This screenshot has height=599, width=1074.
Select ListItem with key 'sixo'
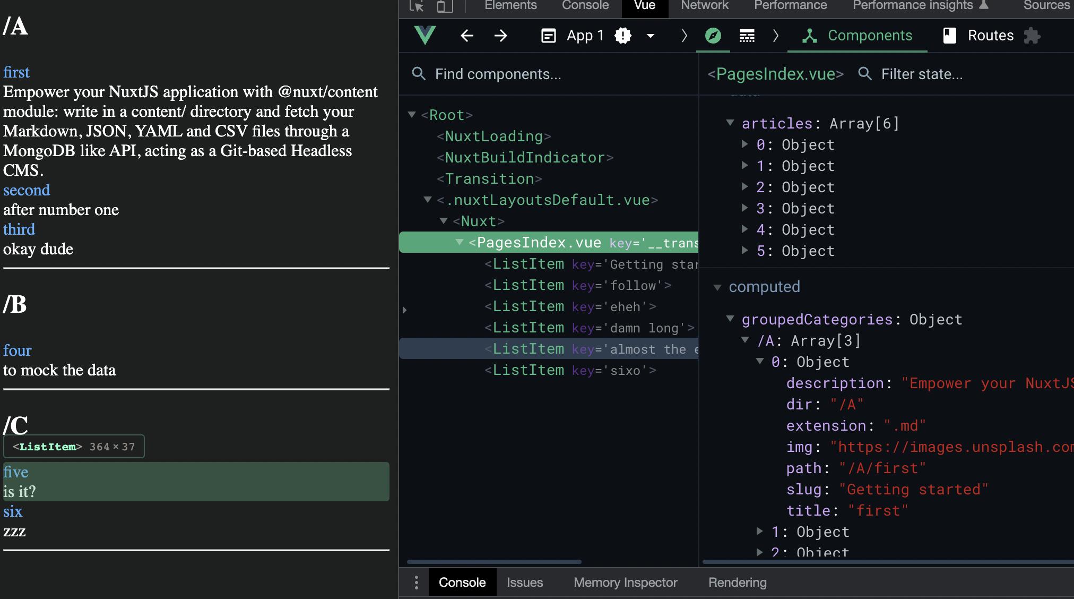coord(570,370)
